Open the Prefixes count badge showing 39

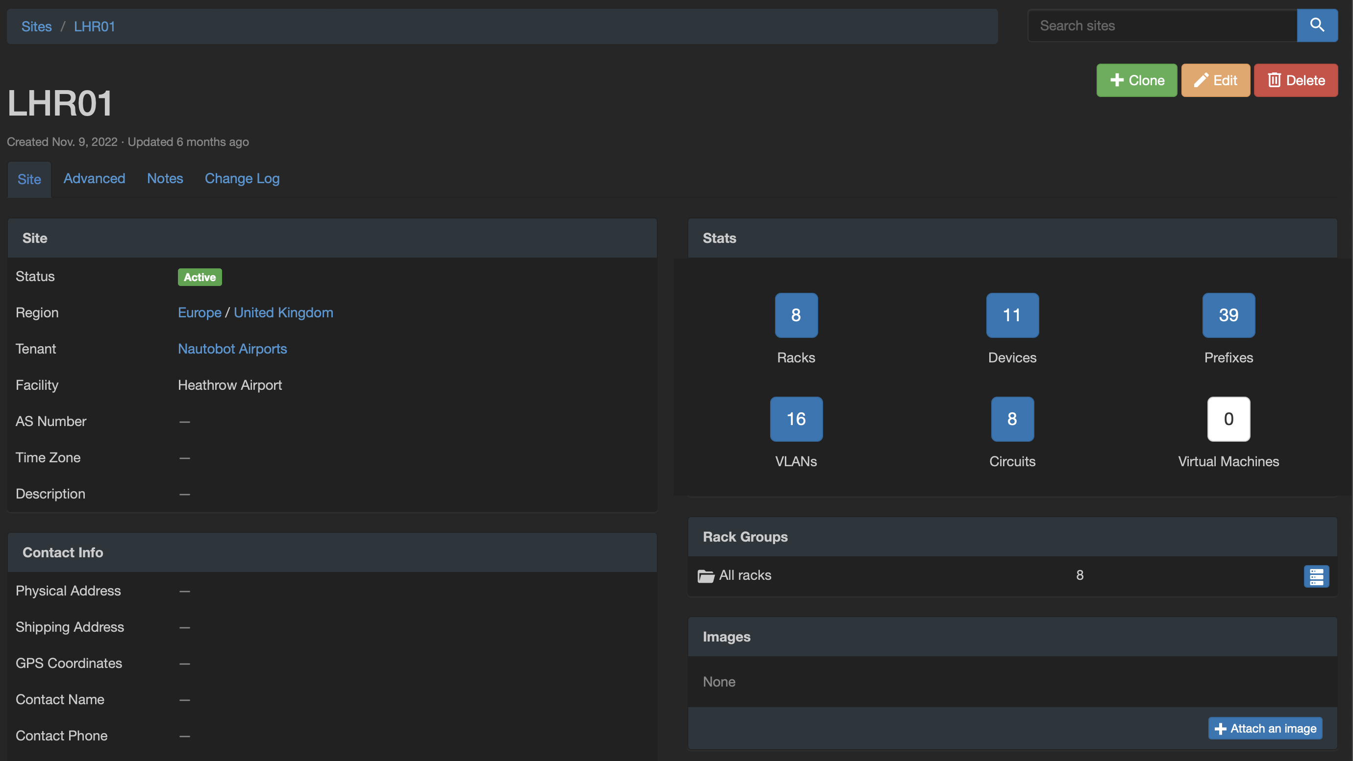1228,315
